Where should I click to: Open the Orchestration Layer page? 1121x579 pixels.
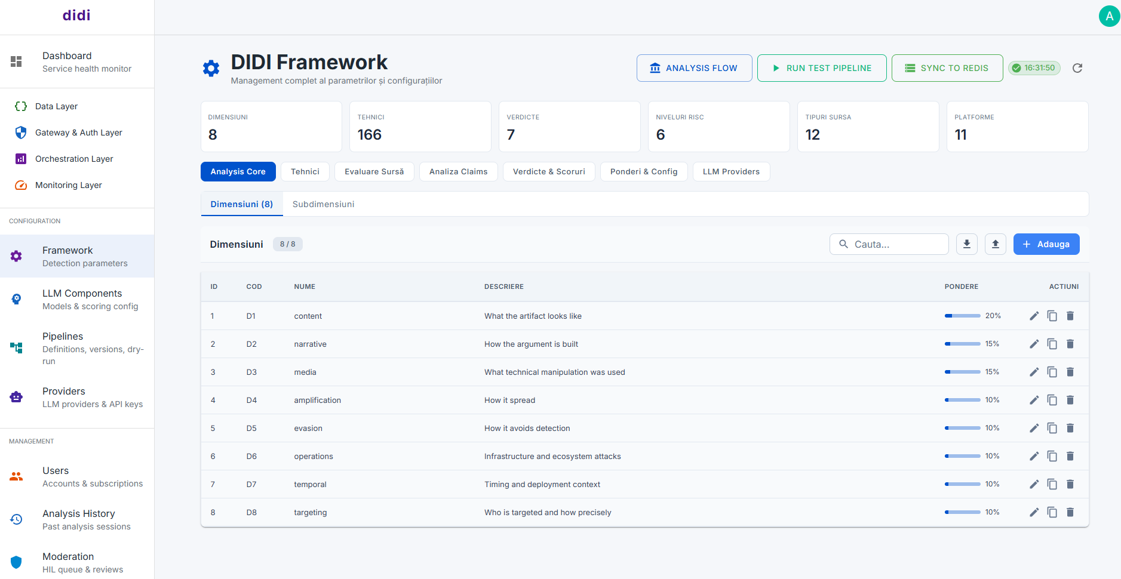[x=77, y=159]
